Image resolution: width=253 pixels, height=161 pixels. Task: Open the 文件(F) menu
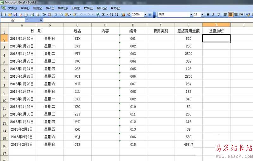[12, 8]
